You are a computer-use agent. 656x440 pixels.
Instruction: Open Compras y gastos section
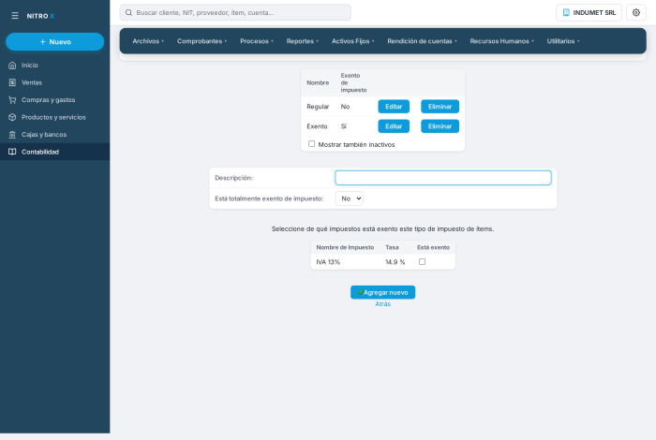click(x=54, y=100)
